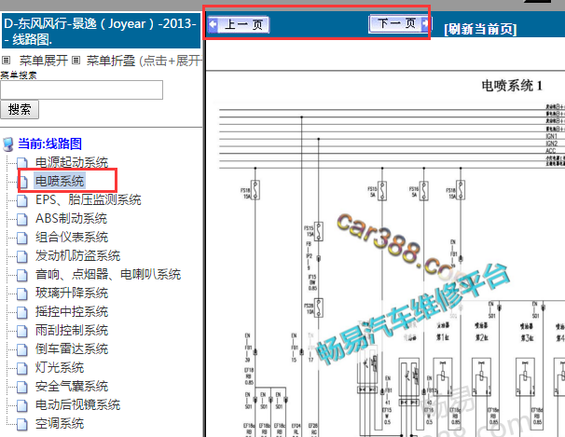
Task: Click page icon next to 组合仪表系统
Action: tap(22, 238)
